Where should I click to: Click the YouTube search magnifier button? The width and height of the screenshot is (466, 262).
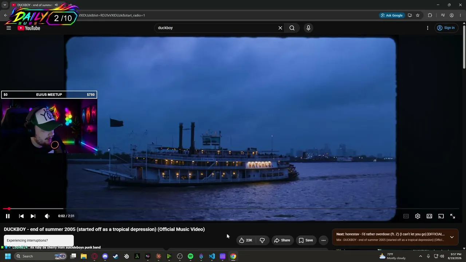tap(292, 28)
